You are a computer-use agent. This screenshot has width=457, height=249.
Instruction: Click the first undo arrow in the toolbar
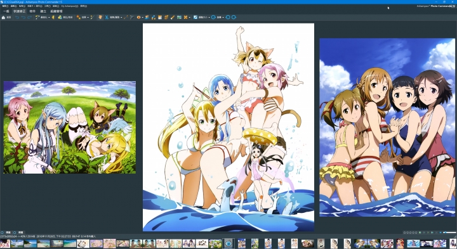tap(17, 18)
